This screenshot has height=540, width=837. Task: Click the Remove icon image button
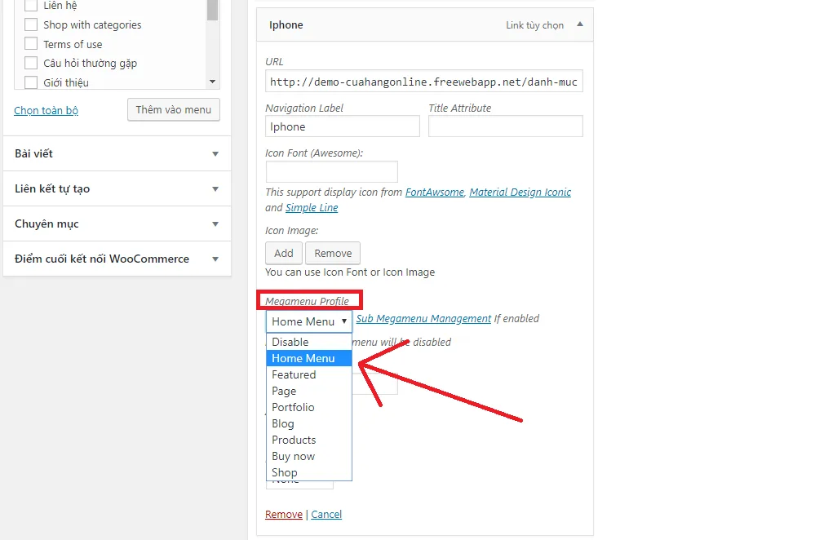[333, 253]
